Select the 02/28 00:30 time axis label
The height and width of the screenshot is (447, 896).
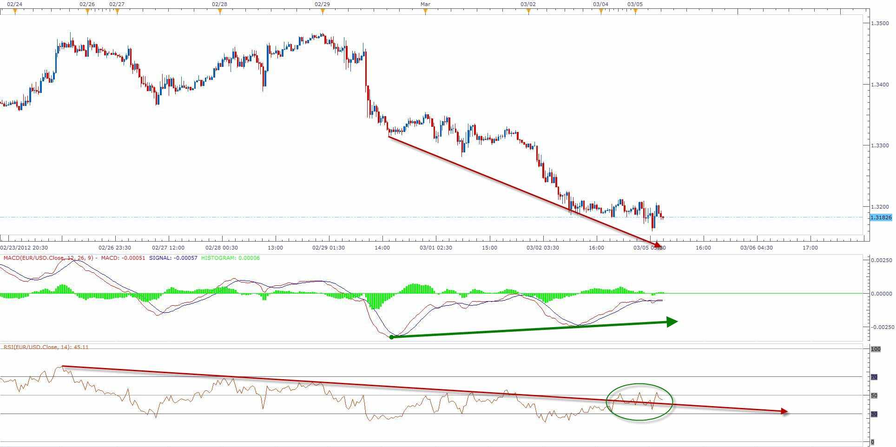[222, 248]
